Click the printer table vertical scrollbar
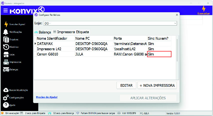This screenshot has width=213, height=116. click(177, 50)
